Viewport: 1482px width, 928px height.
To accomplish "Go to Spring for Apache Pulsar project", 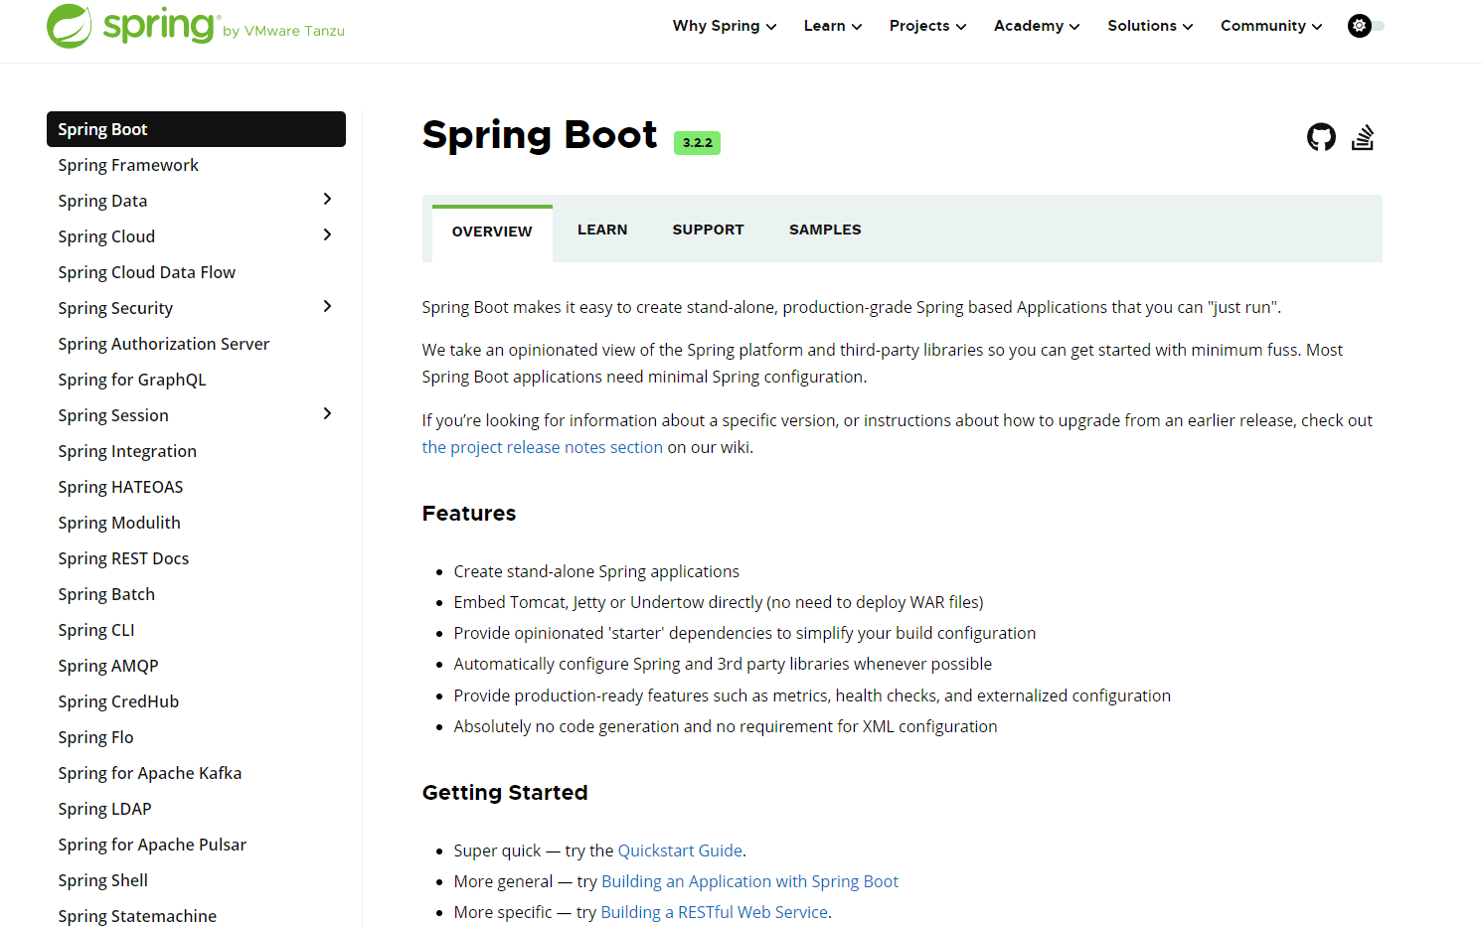I will (152, 845).
